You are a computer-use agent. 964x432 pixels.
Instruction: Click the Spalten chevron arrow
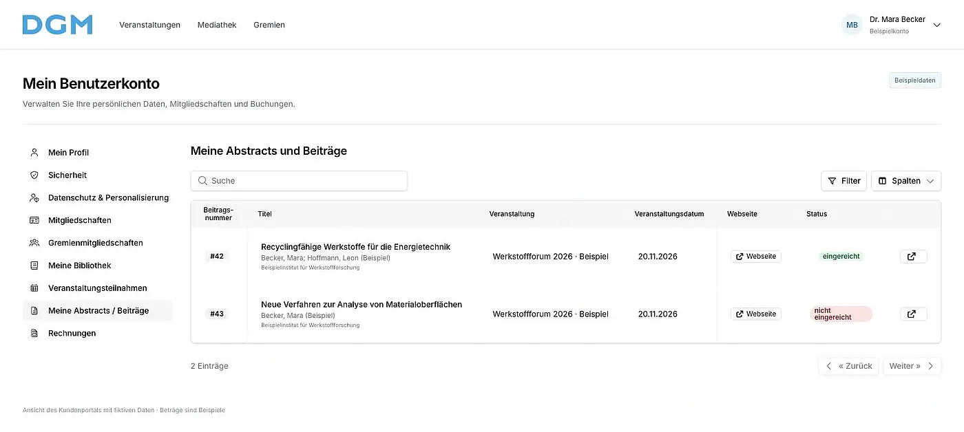tap(930, 181)
